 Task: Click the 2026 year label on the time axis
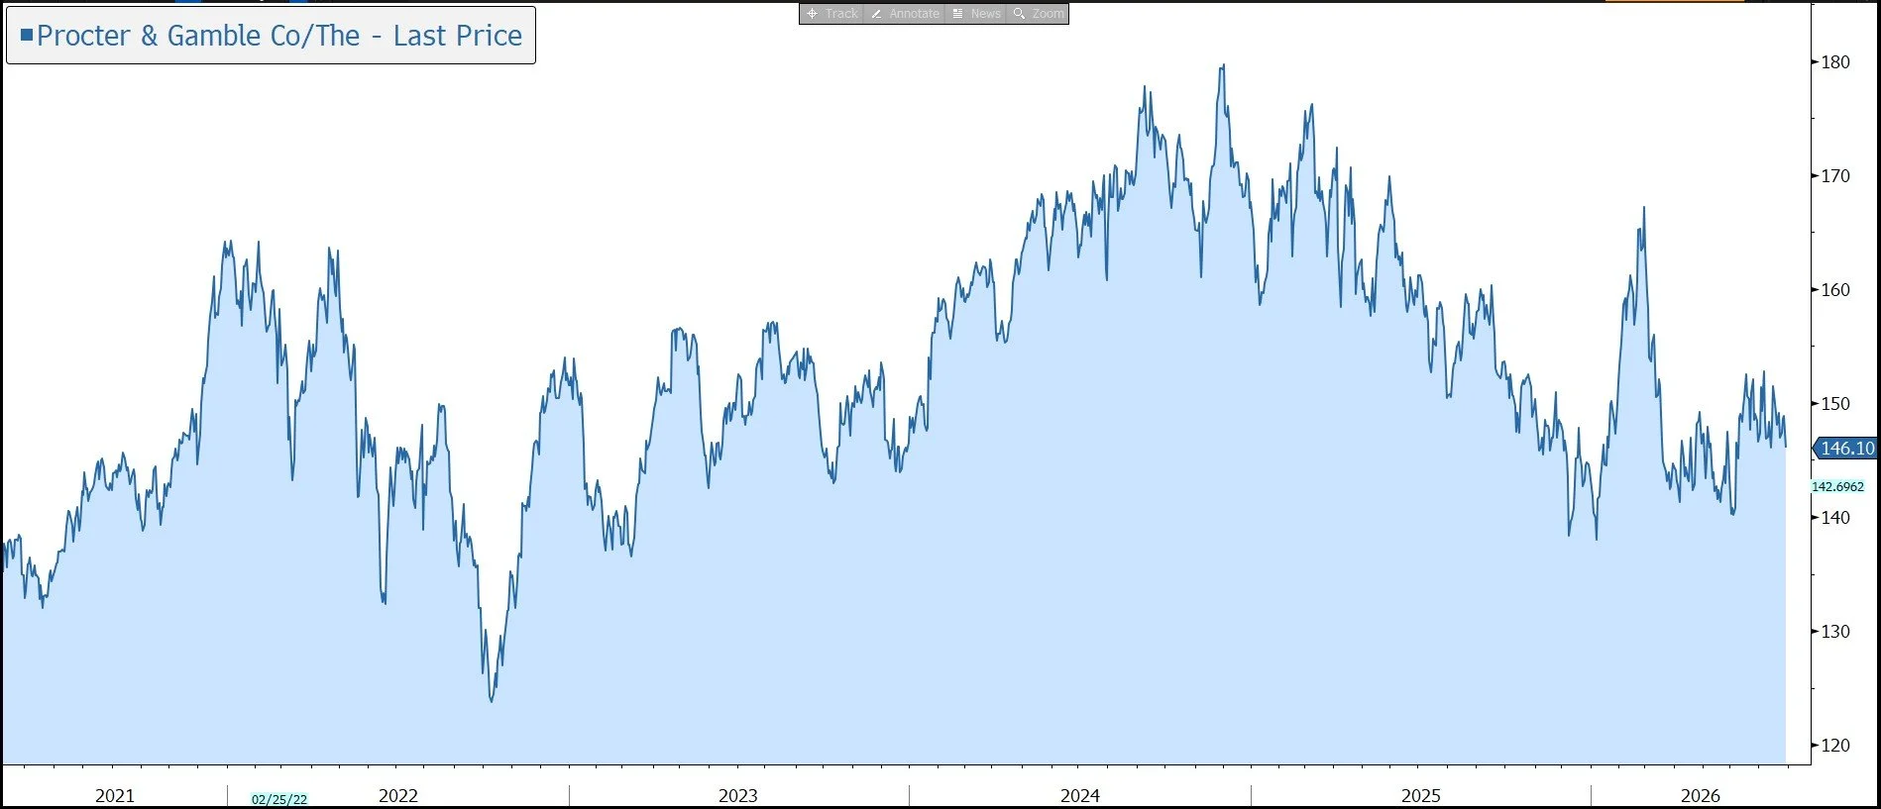pos(1701,795)
